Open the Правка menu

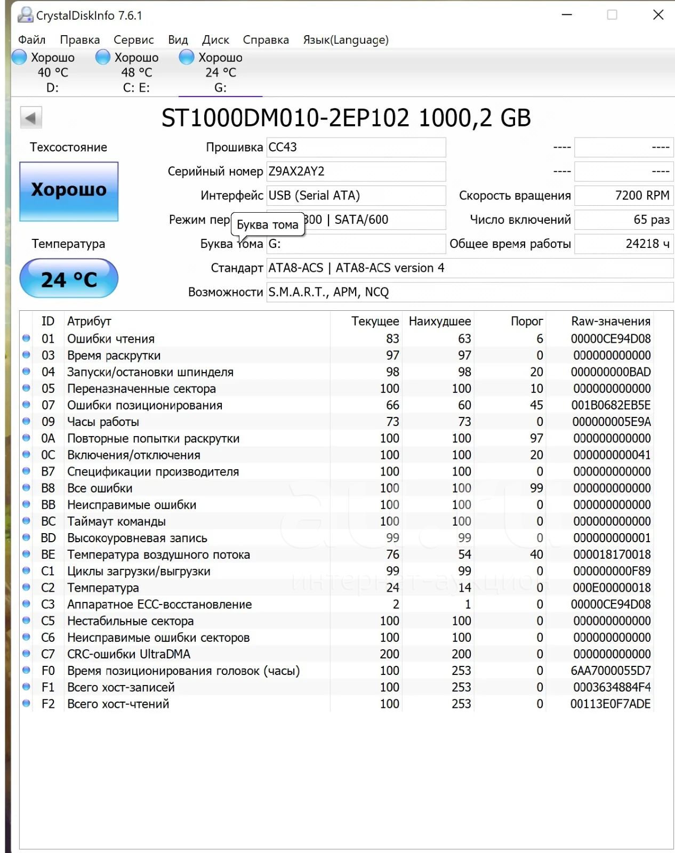[x=79, y=40]
